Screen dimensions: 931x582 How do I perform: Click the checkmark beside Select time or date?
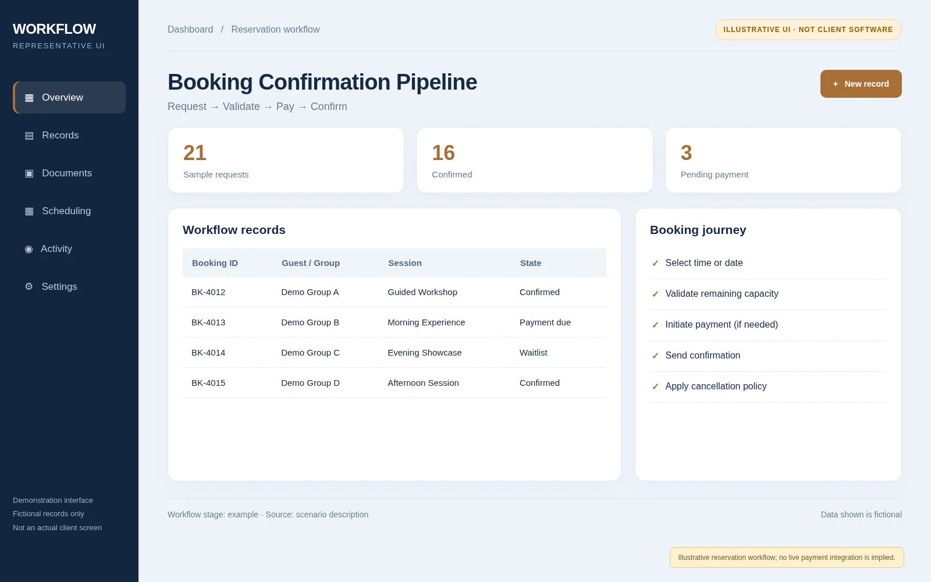pyautogui.click(x=655, y=263)
